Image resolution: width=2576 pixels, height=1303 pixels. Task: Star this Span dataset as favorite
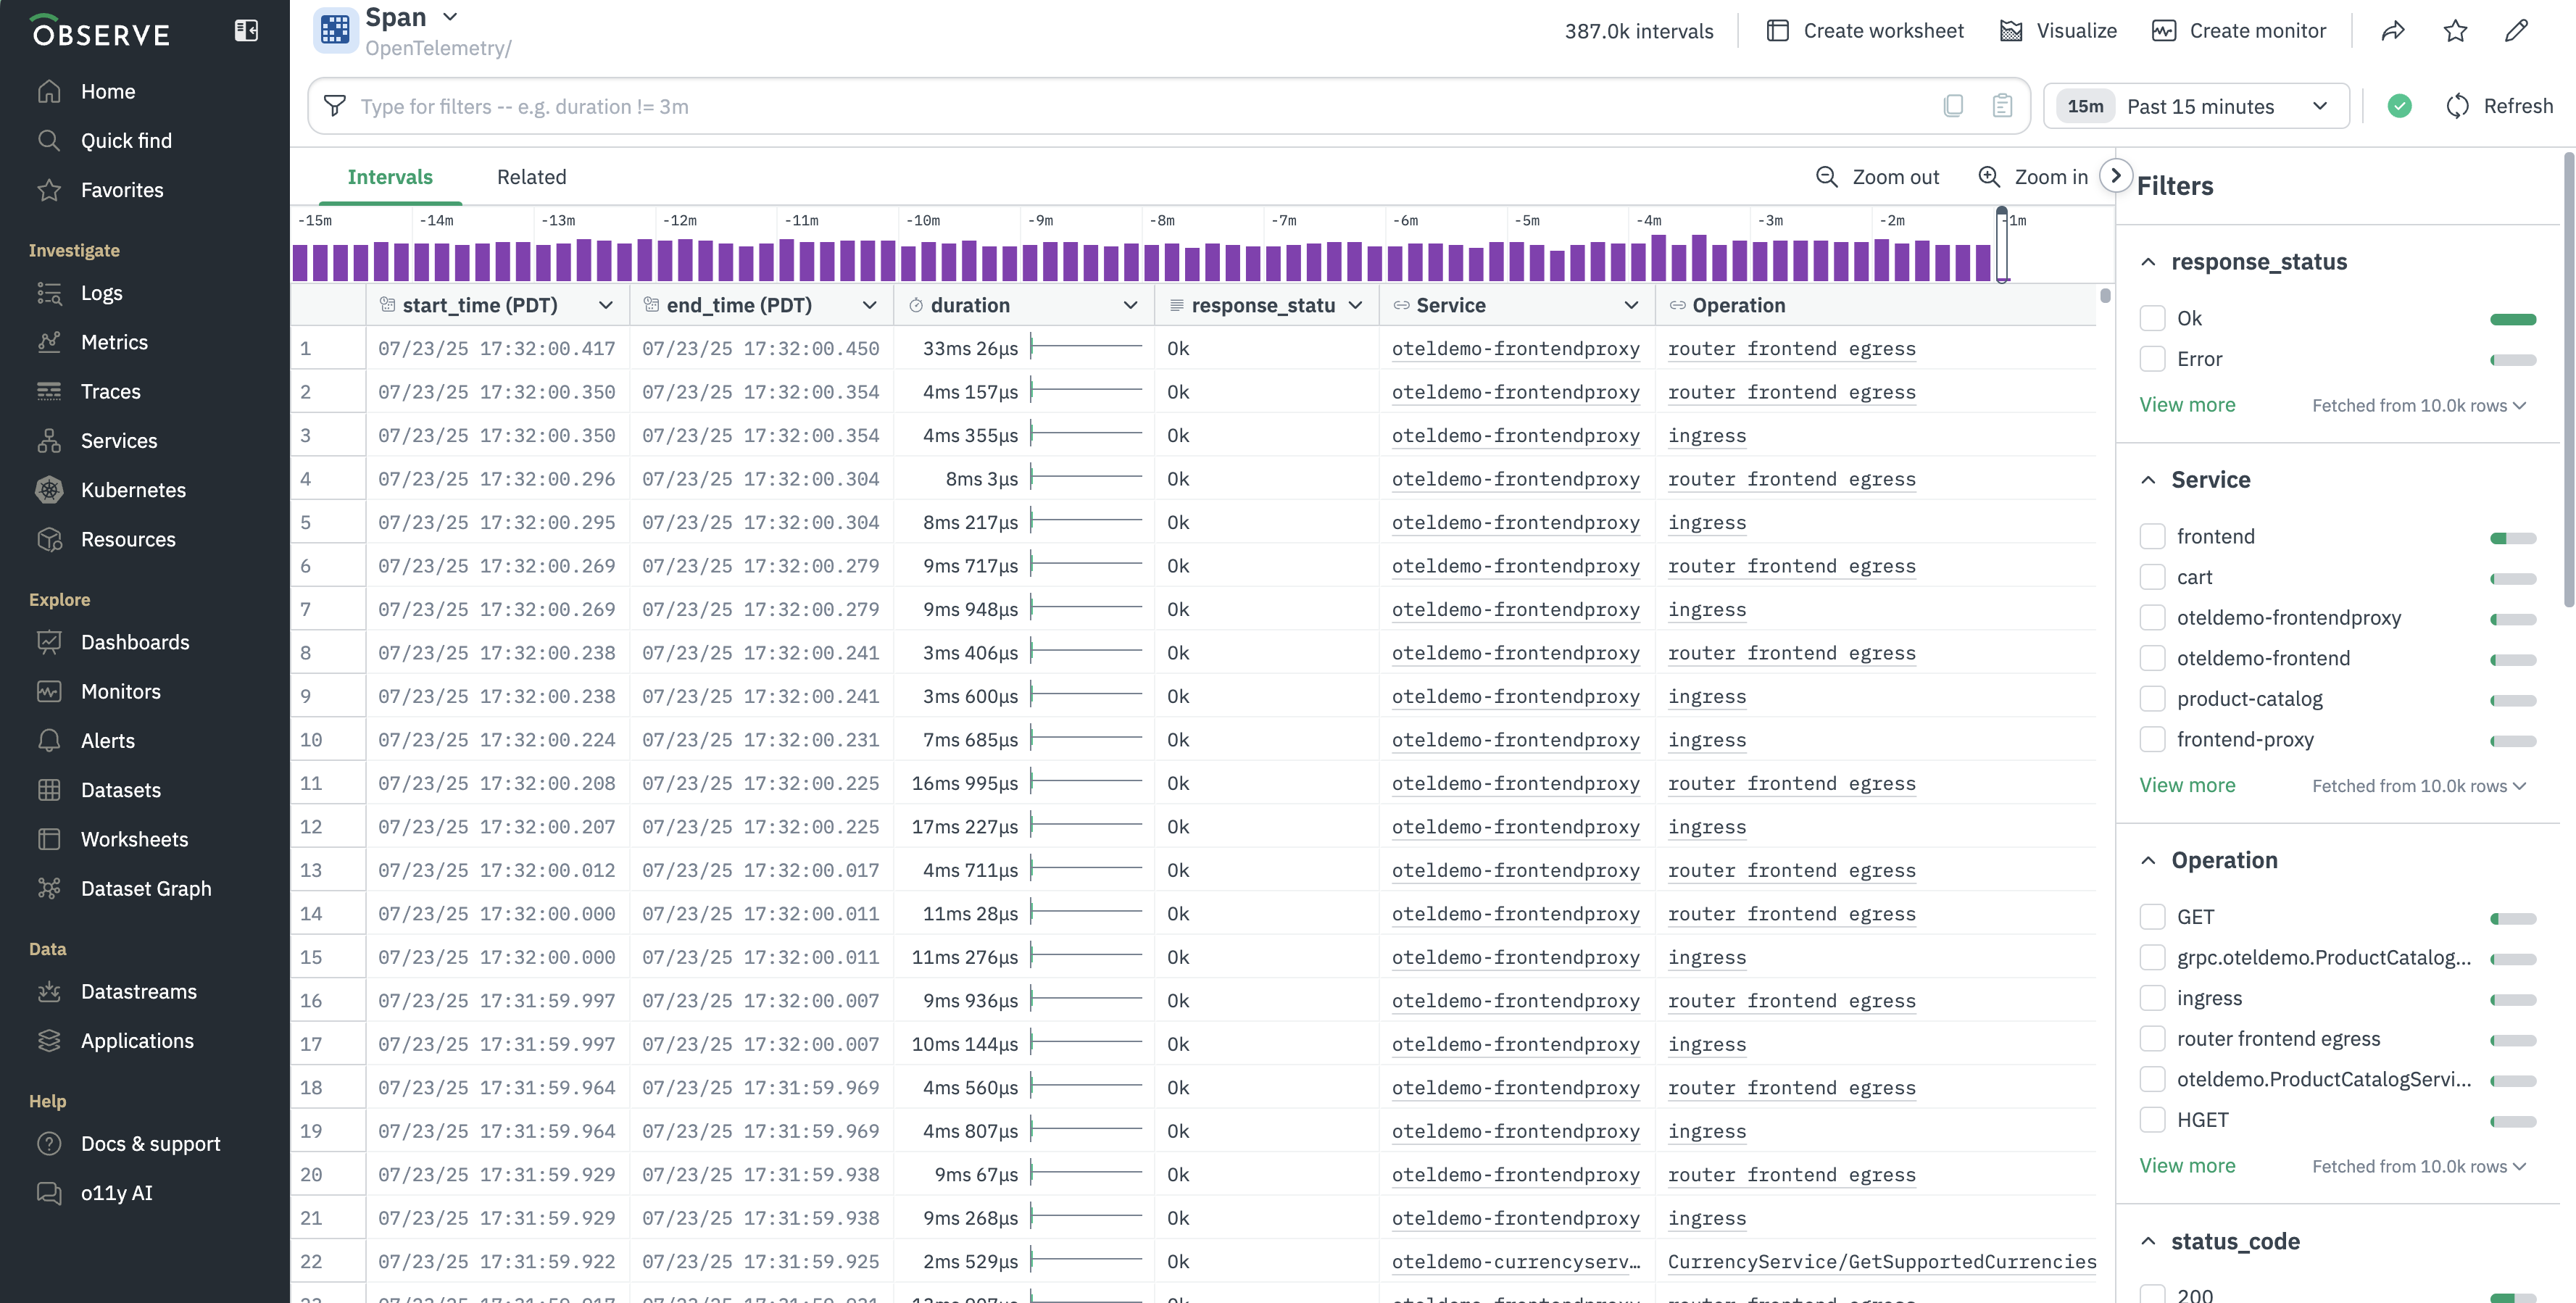(2455, 31)
